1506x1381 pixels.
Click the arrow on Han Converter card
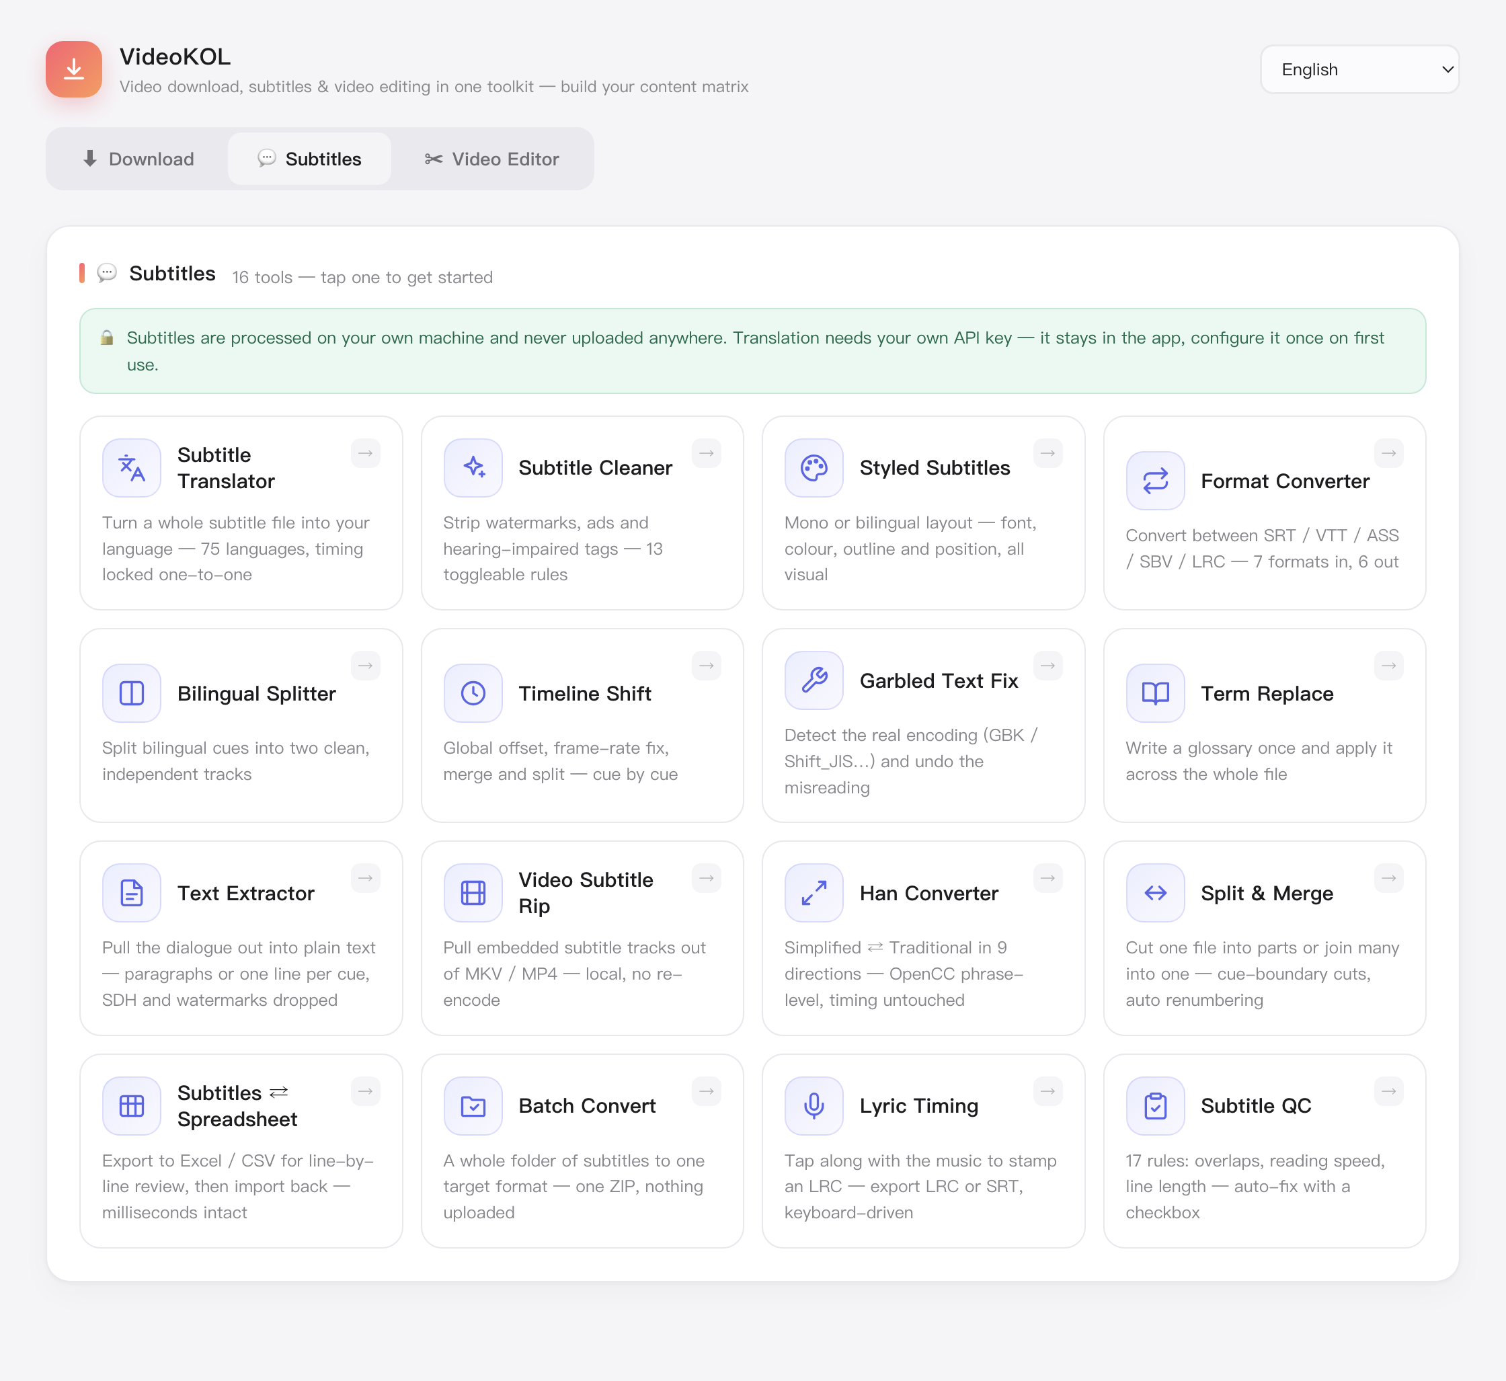click(1048, 878)
